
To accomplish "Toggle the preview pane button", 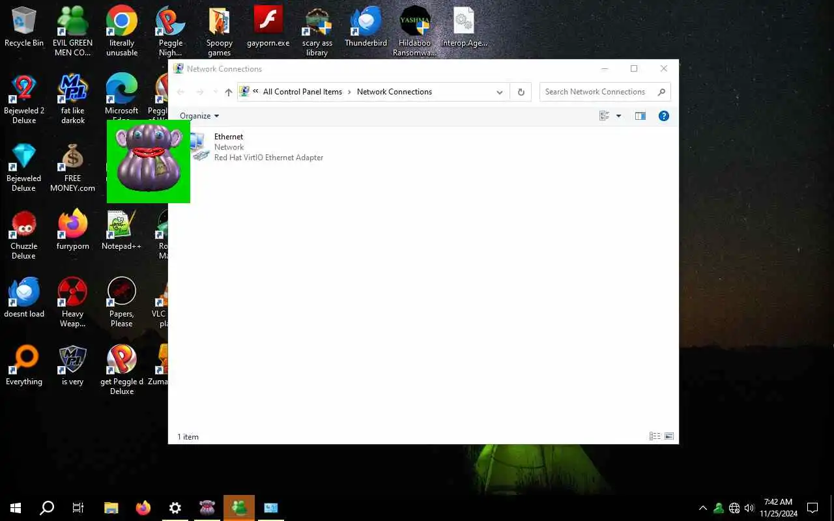I will coord(640,116).
